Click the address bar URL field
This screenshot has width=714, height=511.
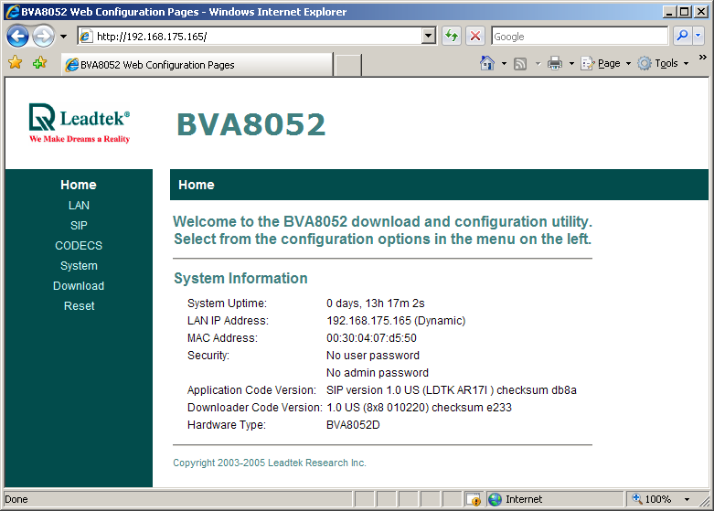(x=250, y=37)
